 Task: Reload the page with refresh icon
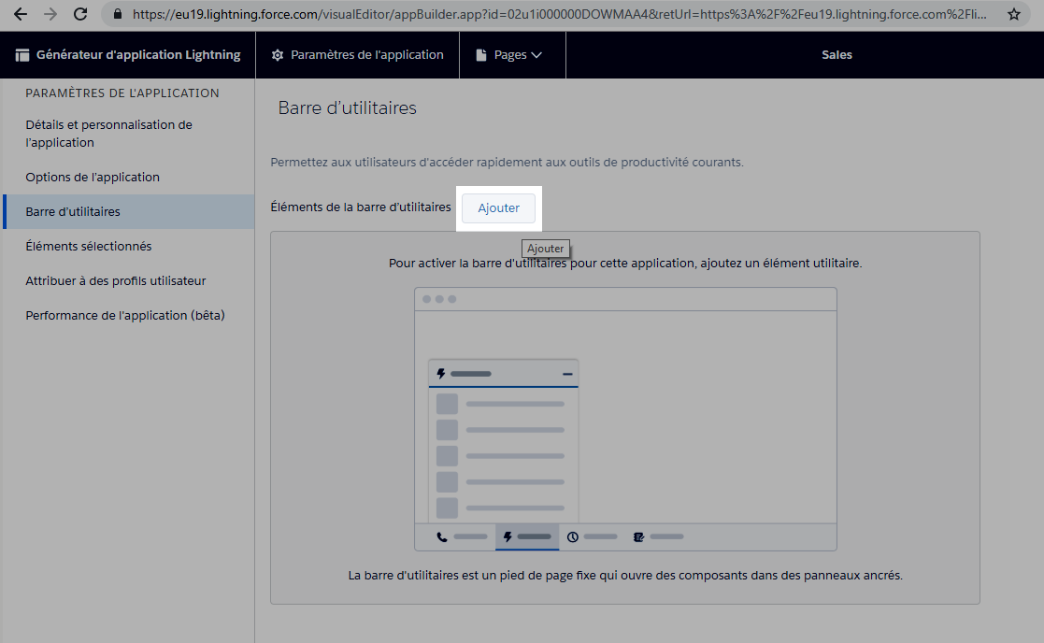pyautogui.click(x=80, y=14)
